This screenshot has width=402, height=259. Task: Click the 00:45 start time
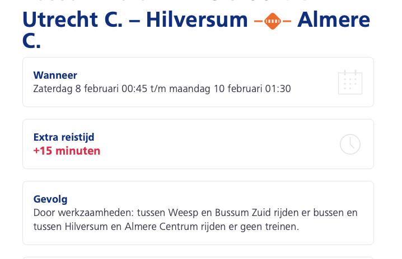click(x=134, y=89)
